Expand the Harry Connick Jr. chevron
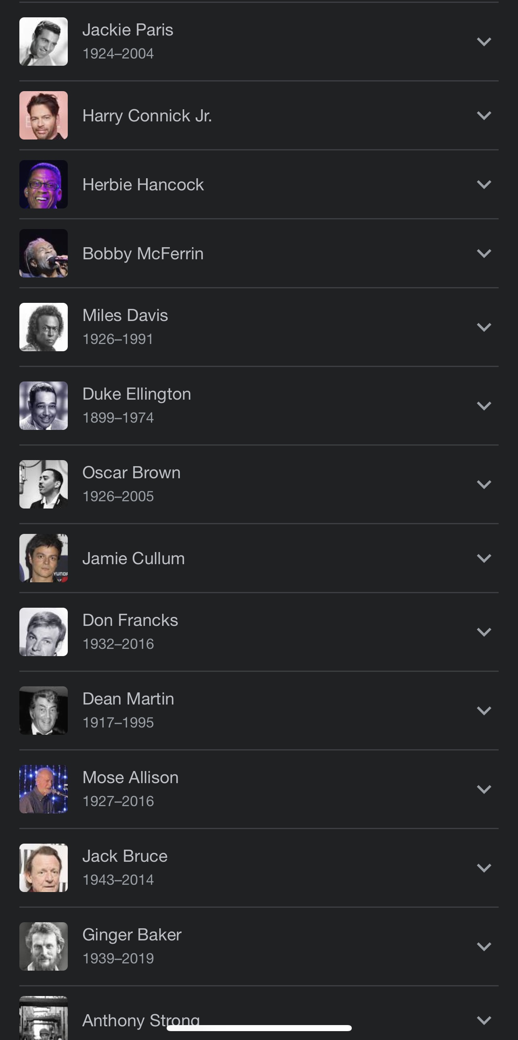518x1040 pixels. [x=484, y=116]
